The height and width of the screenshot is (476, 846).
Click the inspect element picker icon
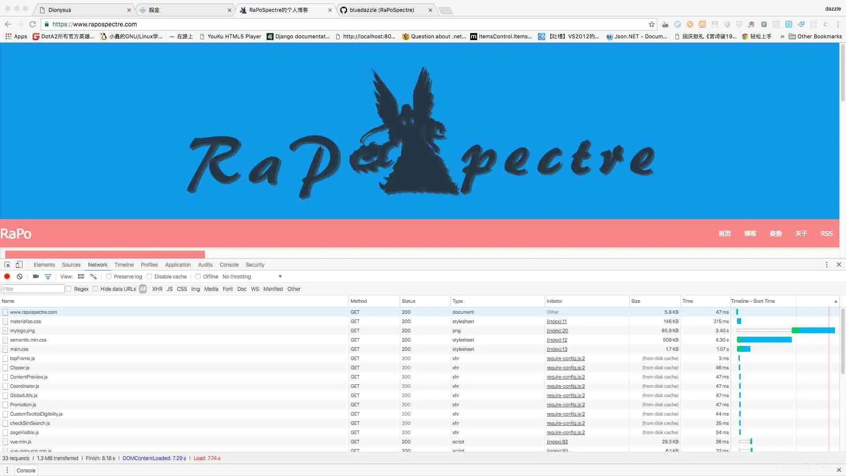coord(7,265)
